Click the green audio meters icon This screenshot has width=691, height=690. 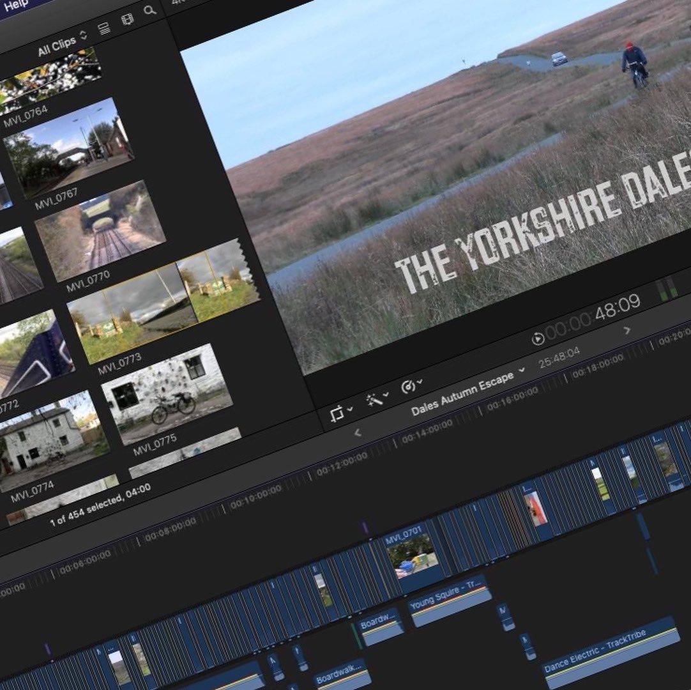point(667,288)
